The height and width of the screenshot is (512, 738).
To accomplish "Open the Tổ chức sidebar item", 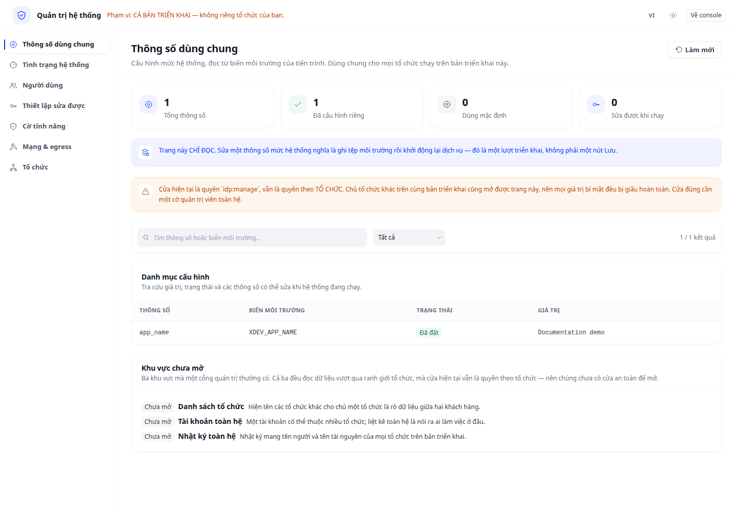I will click(x=57, y=167).
